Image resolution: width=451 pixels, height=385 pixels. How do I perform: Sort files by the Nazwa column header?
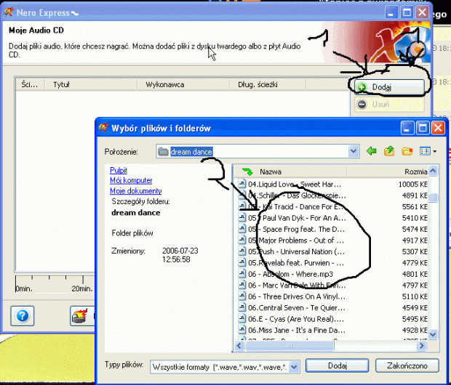[x=306, y=171]
